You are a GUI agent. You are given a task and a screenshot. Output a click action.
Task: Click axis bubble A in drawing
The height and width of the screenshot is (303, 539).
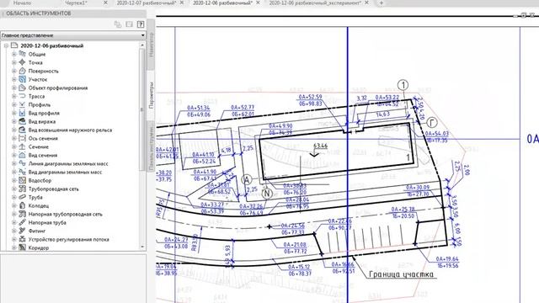pyautogui.click(x=247, y=179)
